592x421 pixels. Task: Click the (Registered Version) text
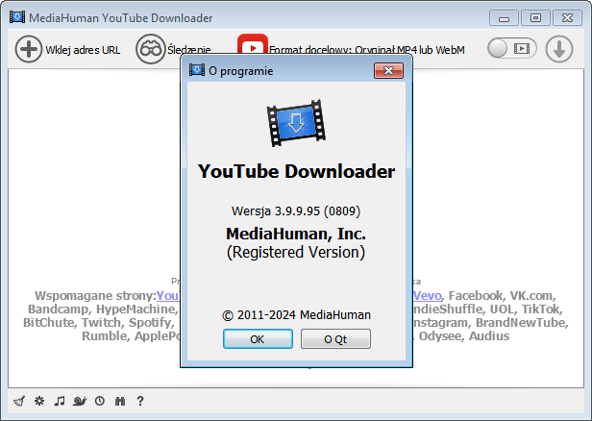point(296,252)
